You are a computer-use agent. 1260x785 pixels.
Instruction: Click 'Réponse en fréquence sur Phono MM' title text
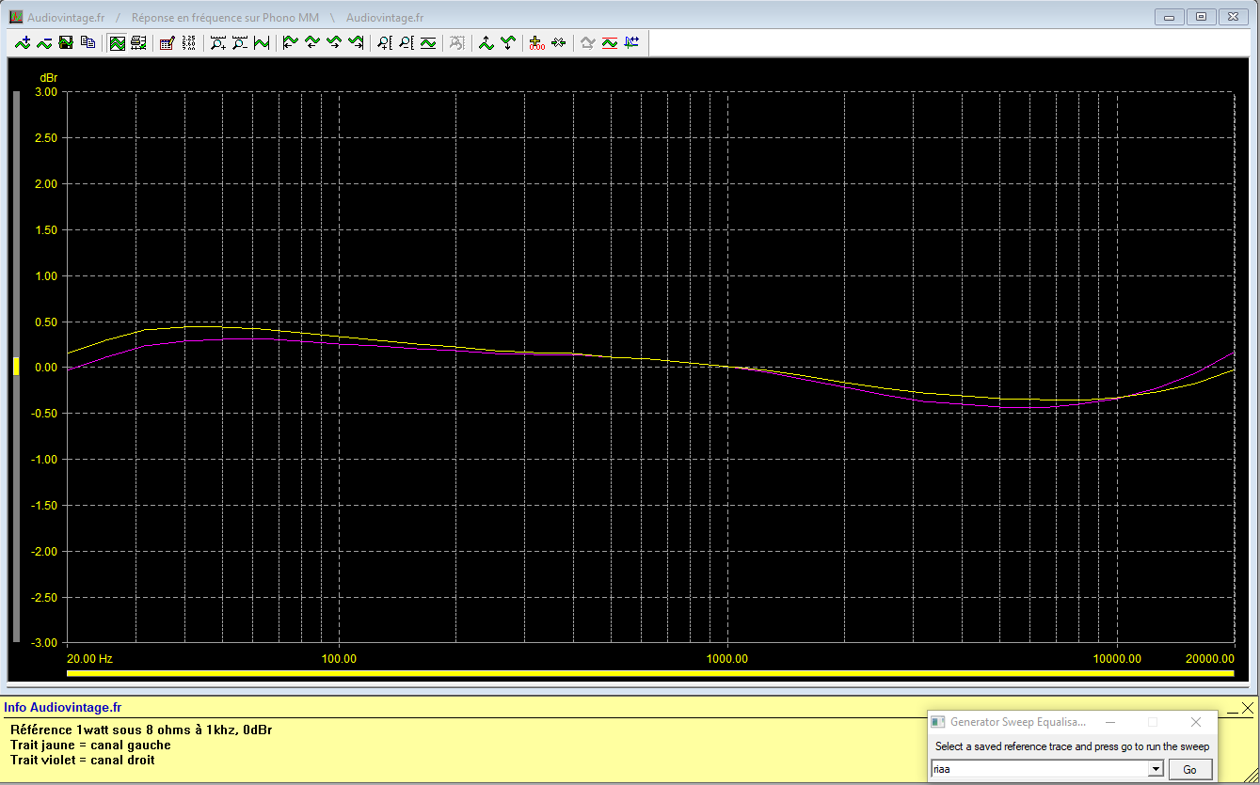click(x=225, y=18)
